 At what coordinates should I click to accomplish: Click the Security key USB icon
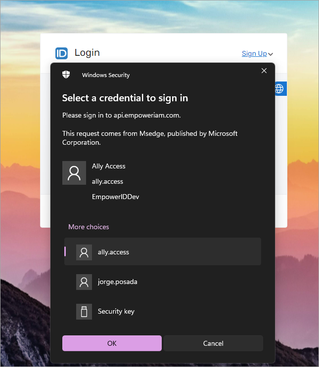pos(84,311)
